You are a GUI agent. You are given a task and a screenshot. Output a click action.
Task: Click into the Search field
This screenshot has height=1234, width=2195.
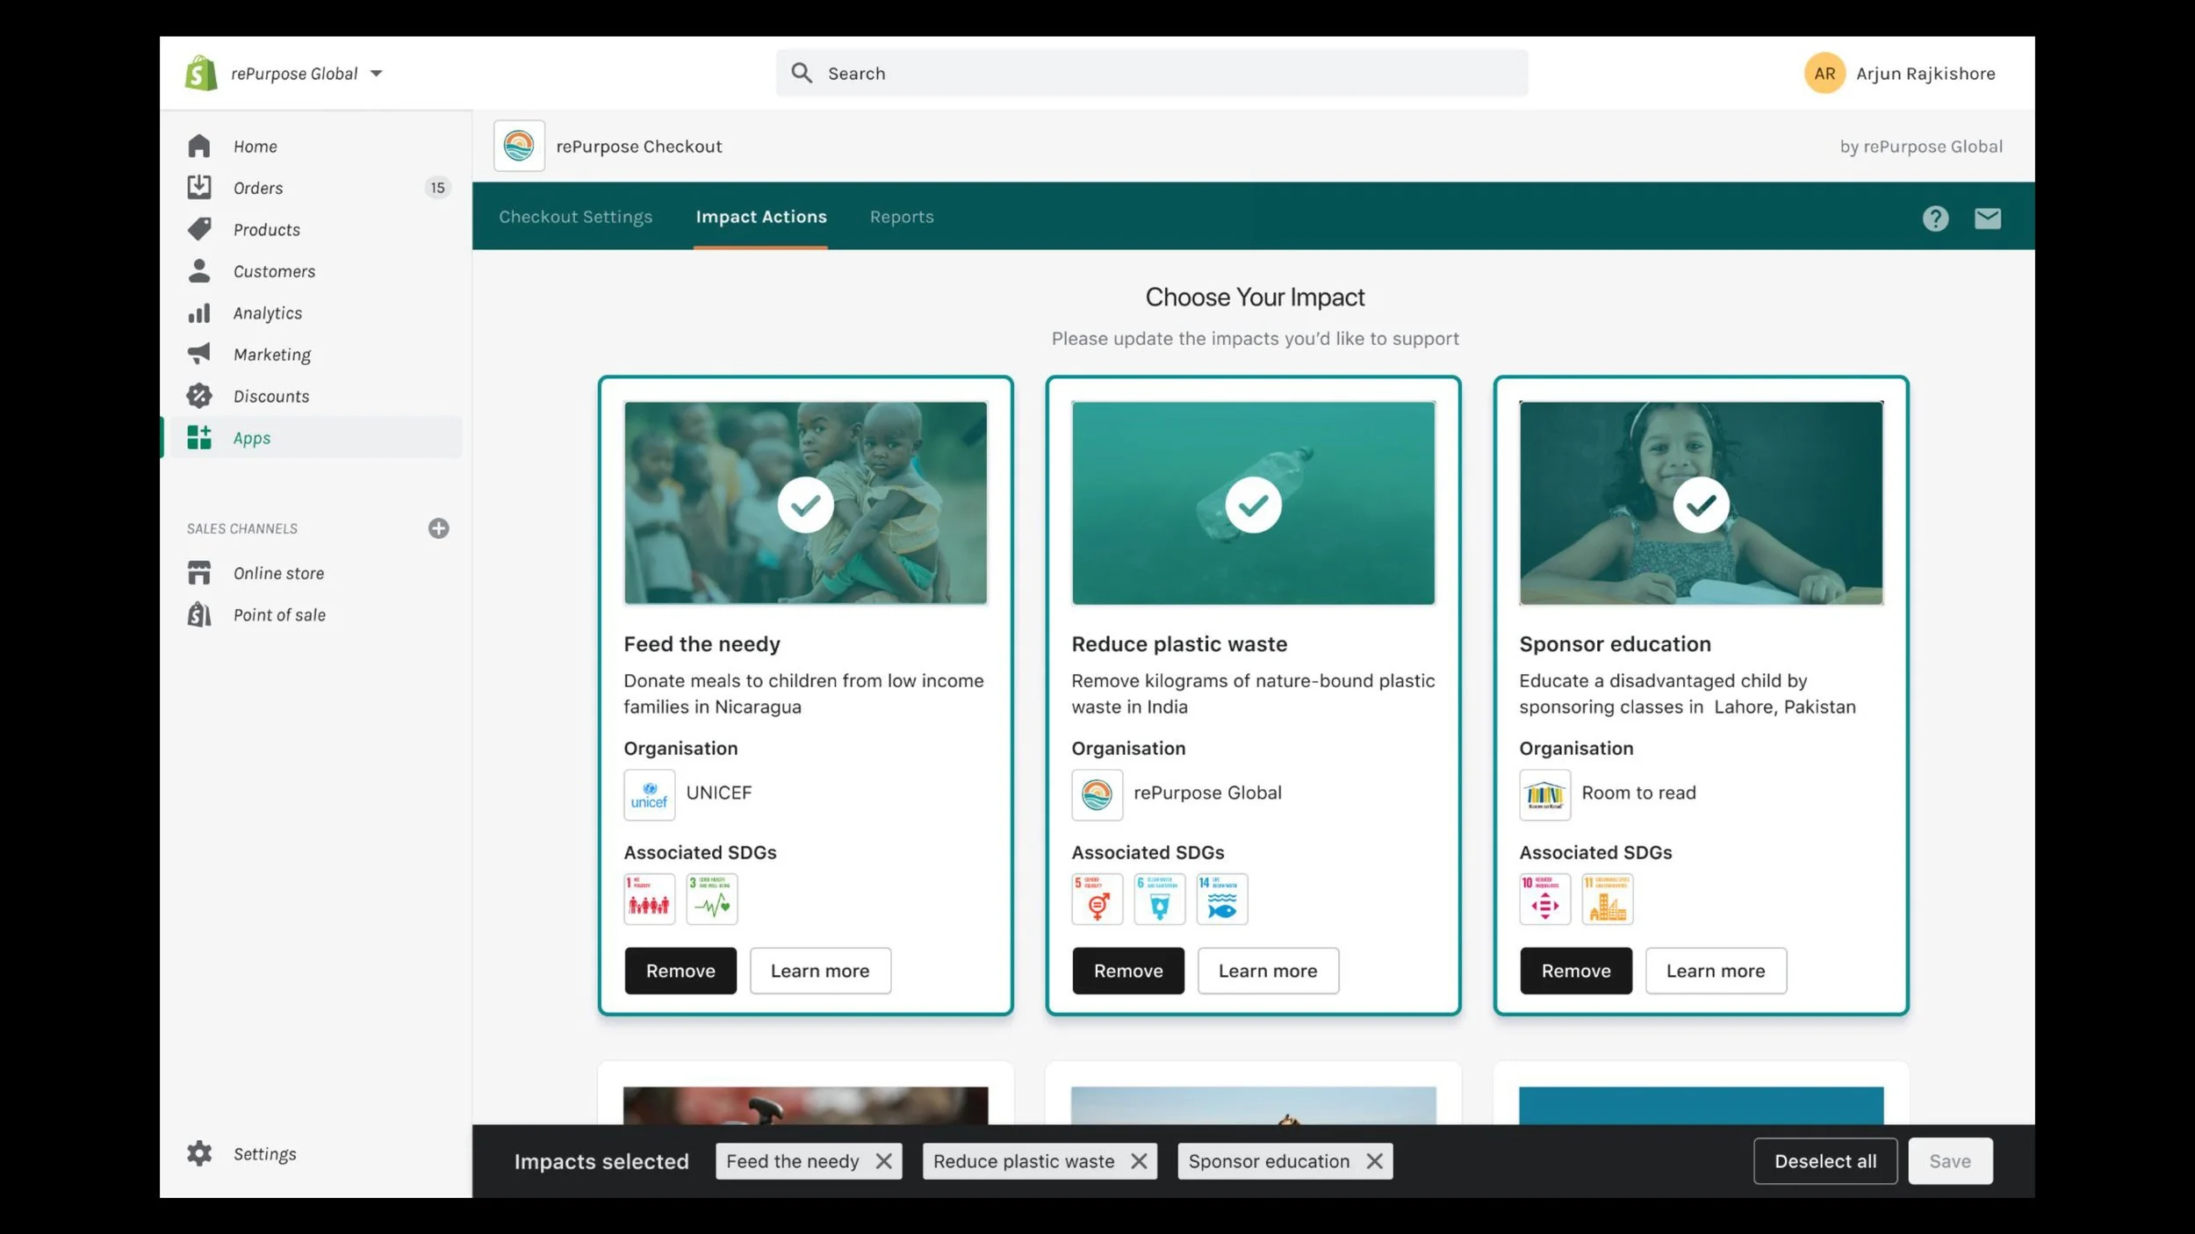[x=1150, y=74]
